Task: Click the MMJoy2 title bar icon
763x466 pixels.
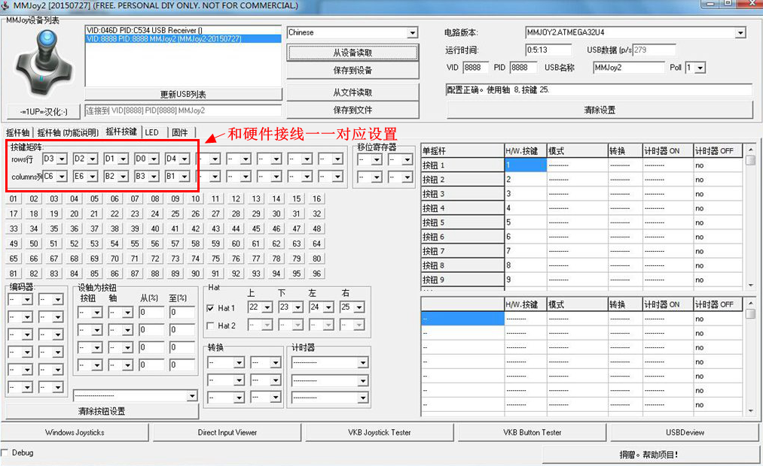Action: tap(5, 6)
